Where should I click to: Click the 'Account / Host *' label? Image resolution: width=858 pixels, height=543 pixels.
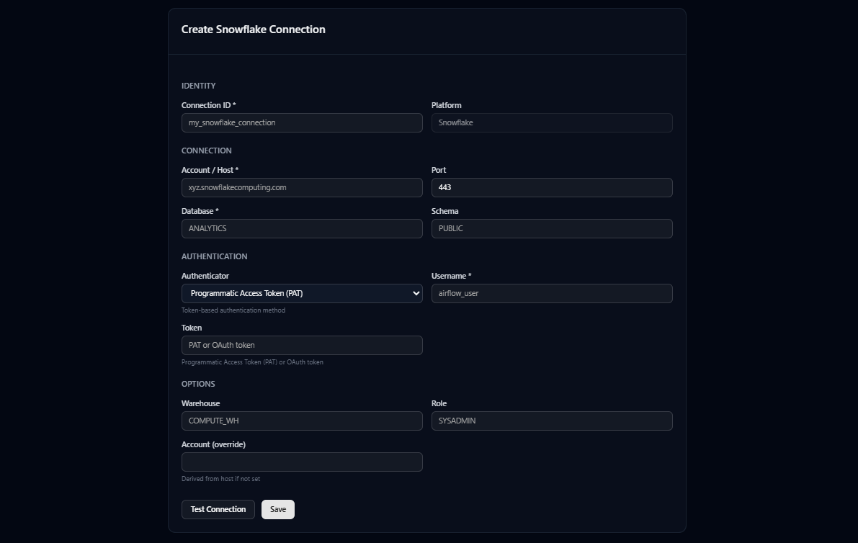coord(210,170)
